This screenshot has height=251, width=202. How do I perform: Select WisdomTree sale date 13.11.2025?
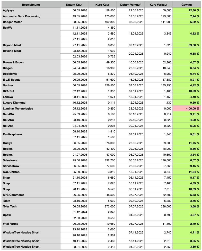pyautogui.click(x=130, y=241)
